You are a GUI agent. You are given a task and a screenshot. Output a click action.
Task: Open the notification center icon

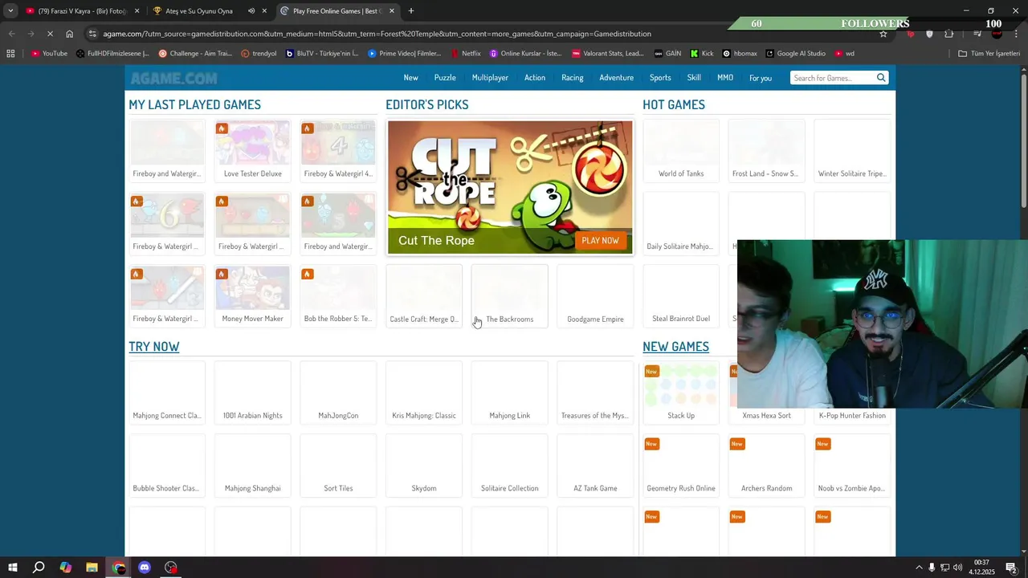(1011, 568)
